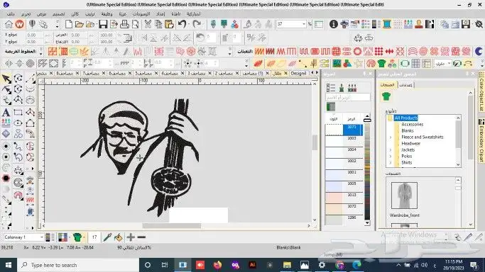Expand the top toolbar overflow chevron
Screen dimensions: 485x272
(x=57, y=25)
